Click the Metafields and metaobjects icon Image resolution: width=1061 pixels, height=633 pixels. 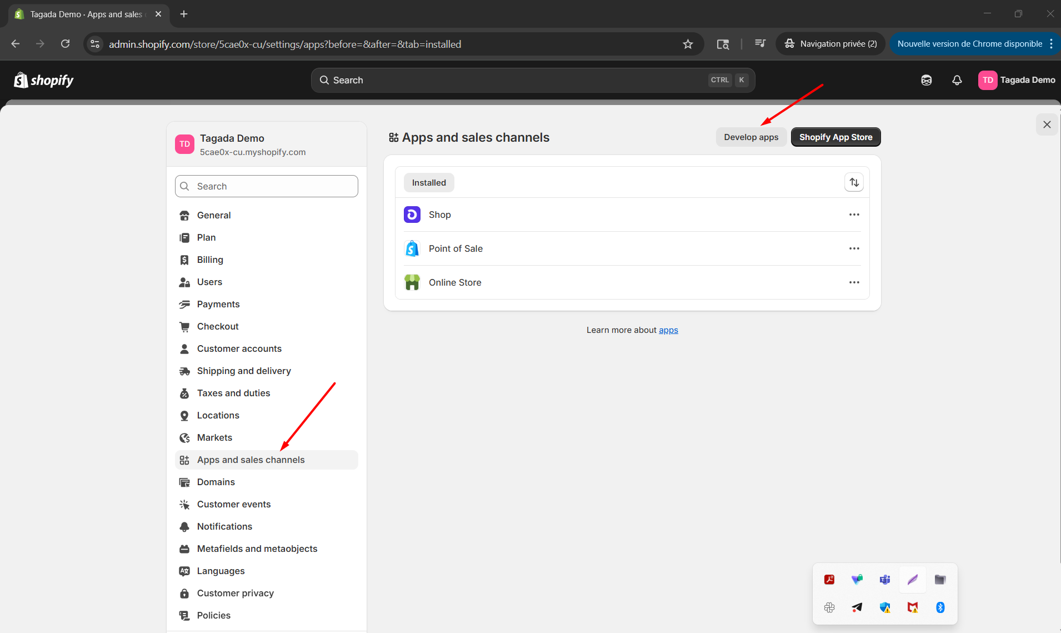(184, 549)
